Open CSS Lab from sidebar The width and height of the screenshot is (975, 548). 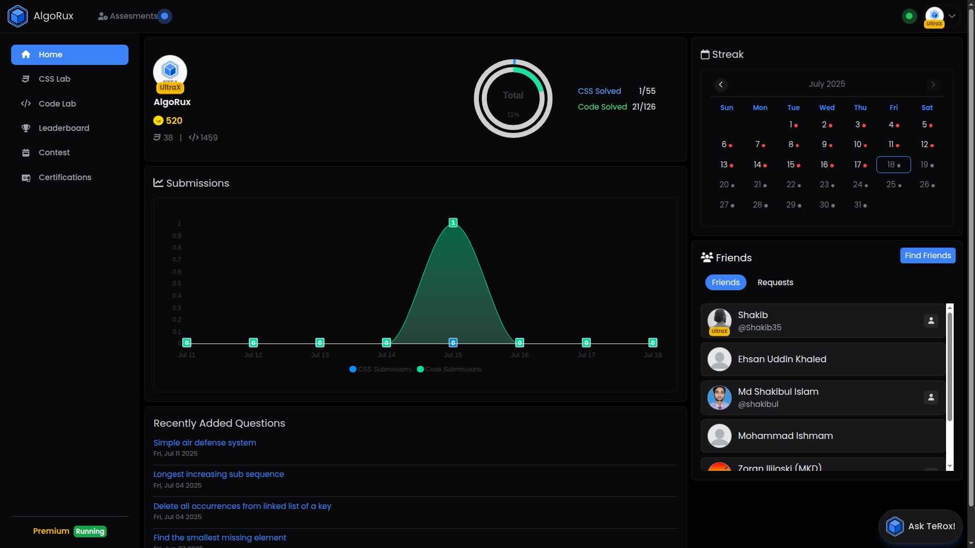[70, 79]
